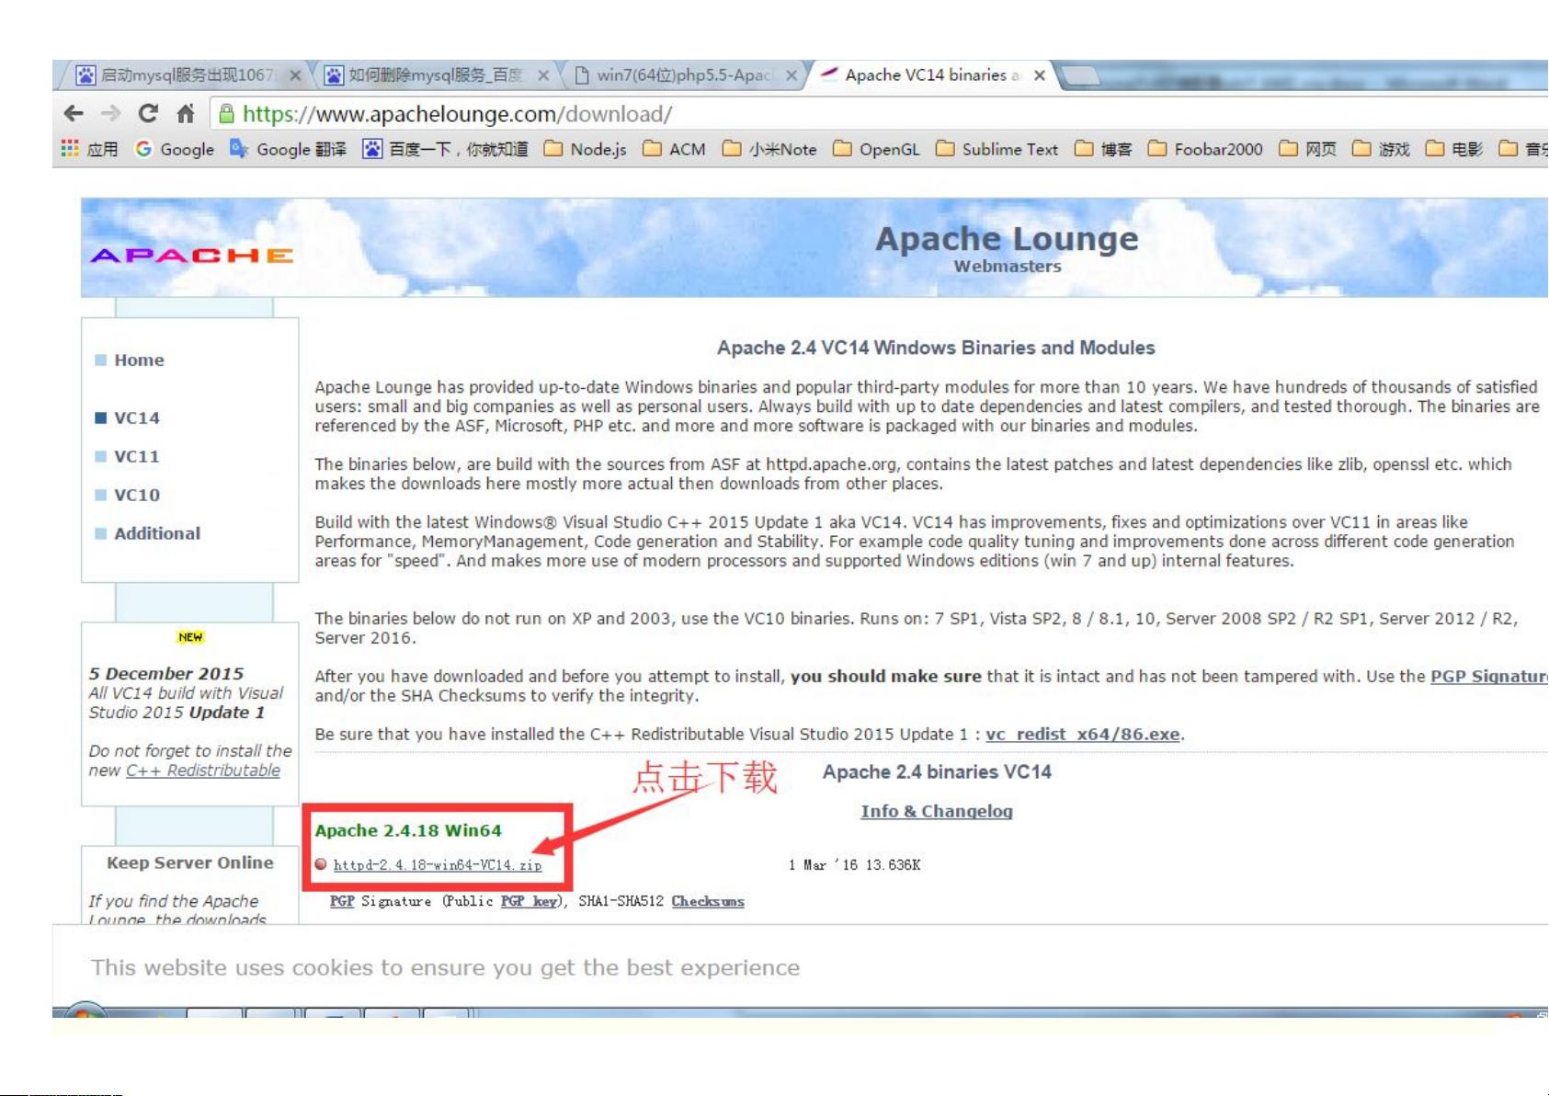1549x1096 pixels.
Task: Open the browser home page icon
Action: point(186,113)
